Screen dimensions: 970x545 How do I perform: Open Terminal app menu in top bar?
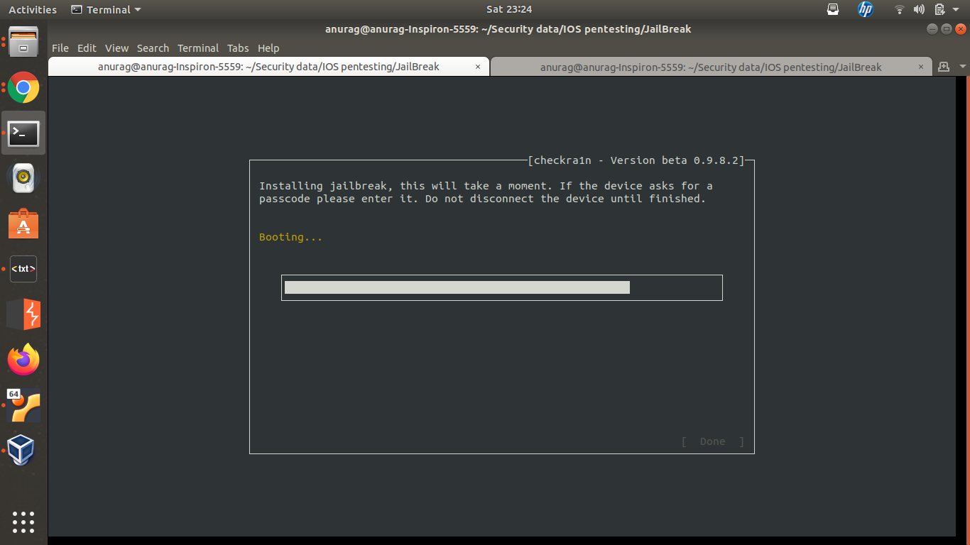point(106,9)
